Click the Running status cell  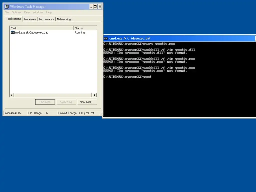pos(80,32)
